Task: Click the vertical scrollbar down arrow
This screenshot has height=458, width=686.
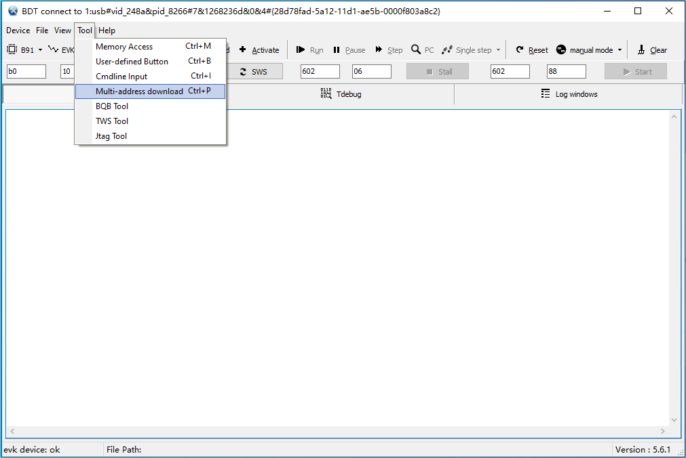Action: 674,420
